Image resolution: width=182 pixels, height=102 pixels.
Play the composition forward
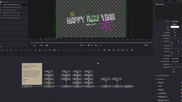click(x=92, y=45)
